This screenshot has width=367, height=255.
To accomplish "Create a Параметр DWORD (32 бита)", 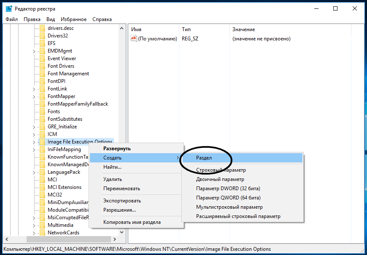I will click(x=243, y=189).
